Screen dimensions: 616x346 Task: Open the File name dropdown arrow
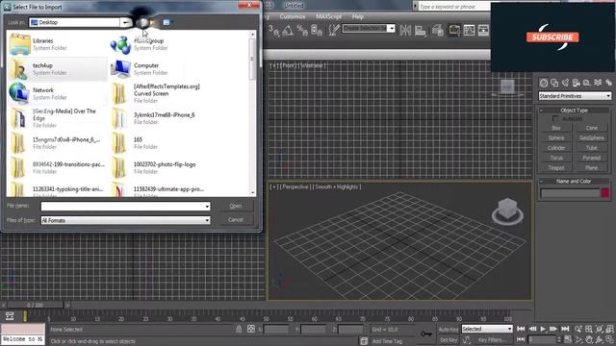[207, 206]
